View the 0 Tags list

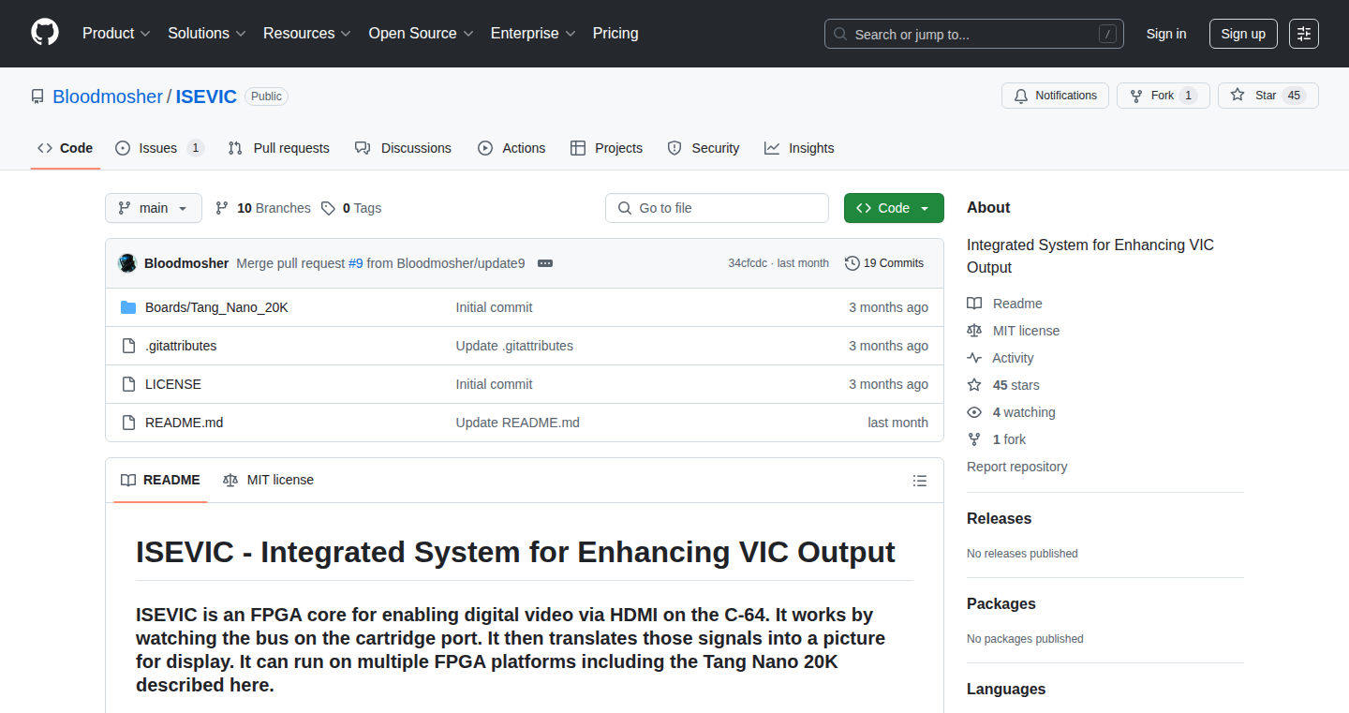point(351,208)
